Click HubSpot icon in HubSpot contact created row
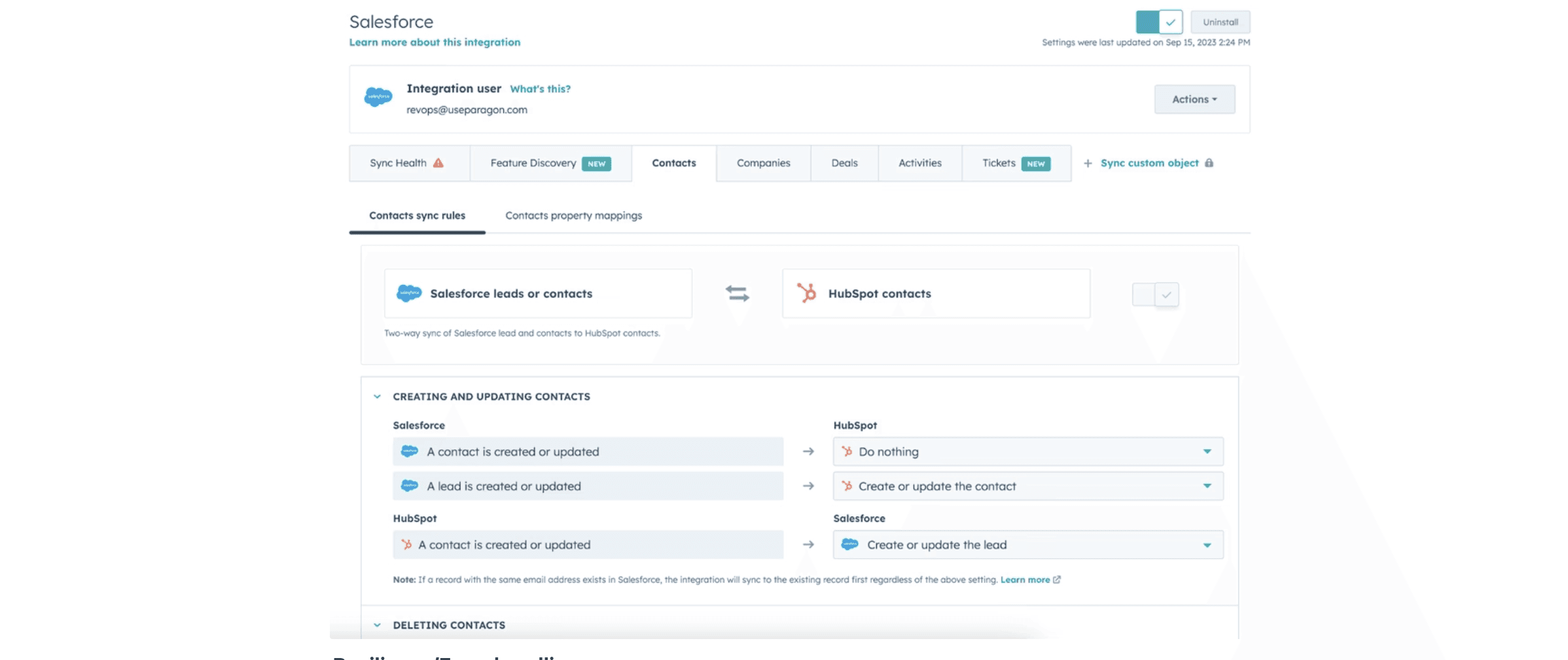 pos(406,545)
